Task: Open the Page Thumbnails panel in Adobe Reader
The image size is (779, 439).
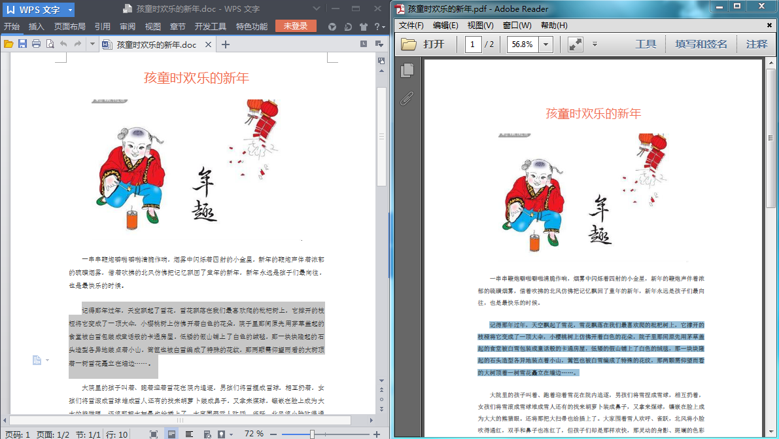Action: tap(407, 70)
